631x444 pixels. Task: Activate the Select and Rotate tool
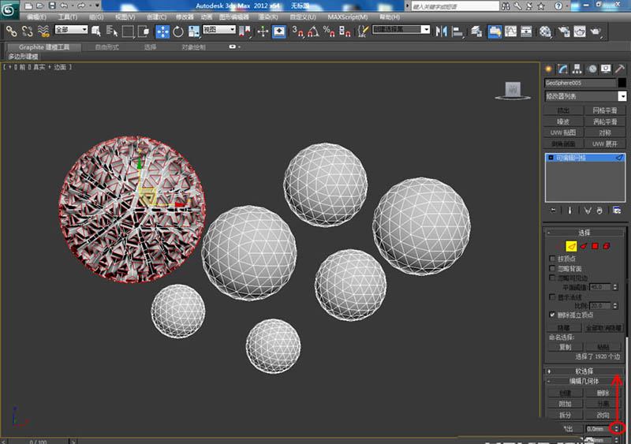178,32
